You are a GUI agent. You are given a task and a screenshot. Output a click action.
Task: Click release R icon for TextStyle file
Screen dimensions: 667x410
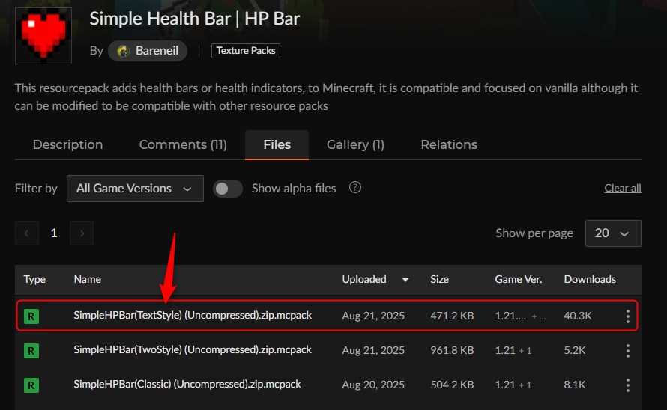click(x=31, y=316)
